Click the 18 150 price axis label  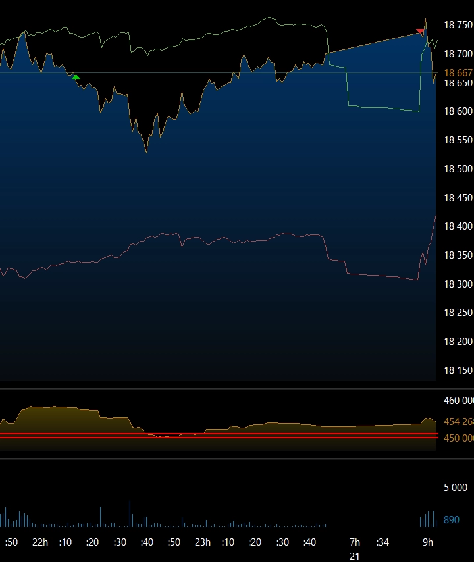point(458,370)
